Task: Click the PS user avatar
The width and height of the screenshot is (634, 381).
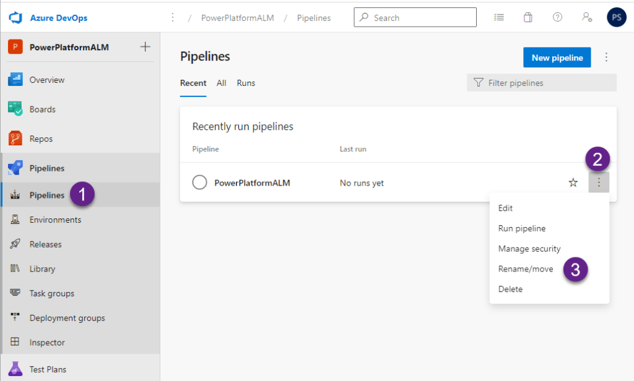Action: (x=616, y=17)
